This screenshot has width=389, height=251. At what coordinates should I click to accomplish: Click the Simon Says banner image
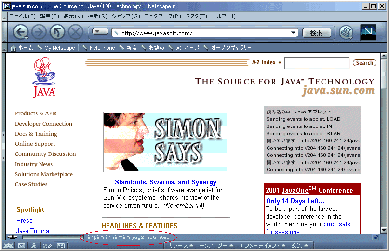point(166,142)
